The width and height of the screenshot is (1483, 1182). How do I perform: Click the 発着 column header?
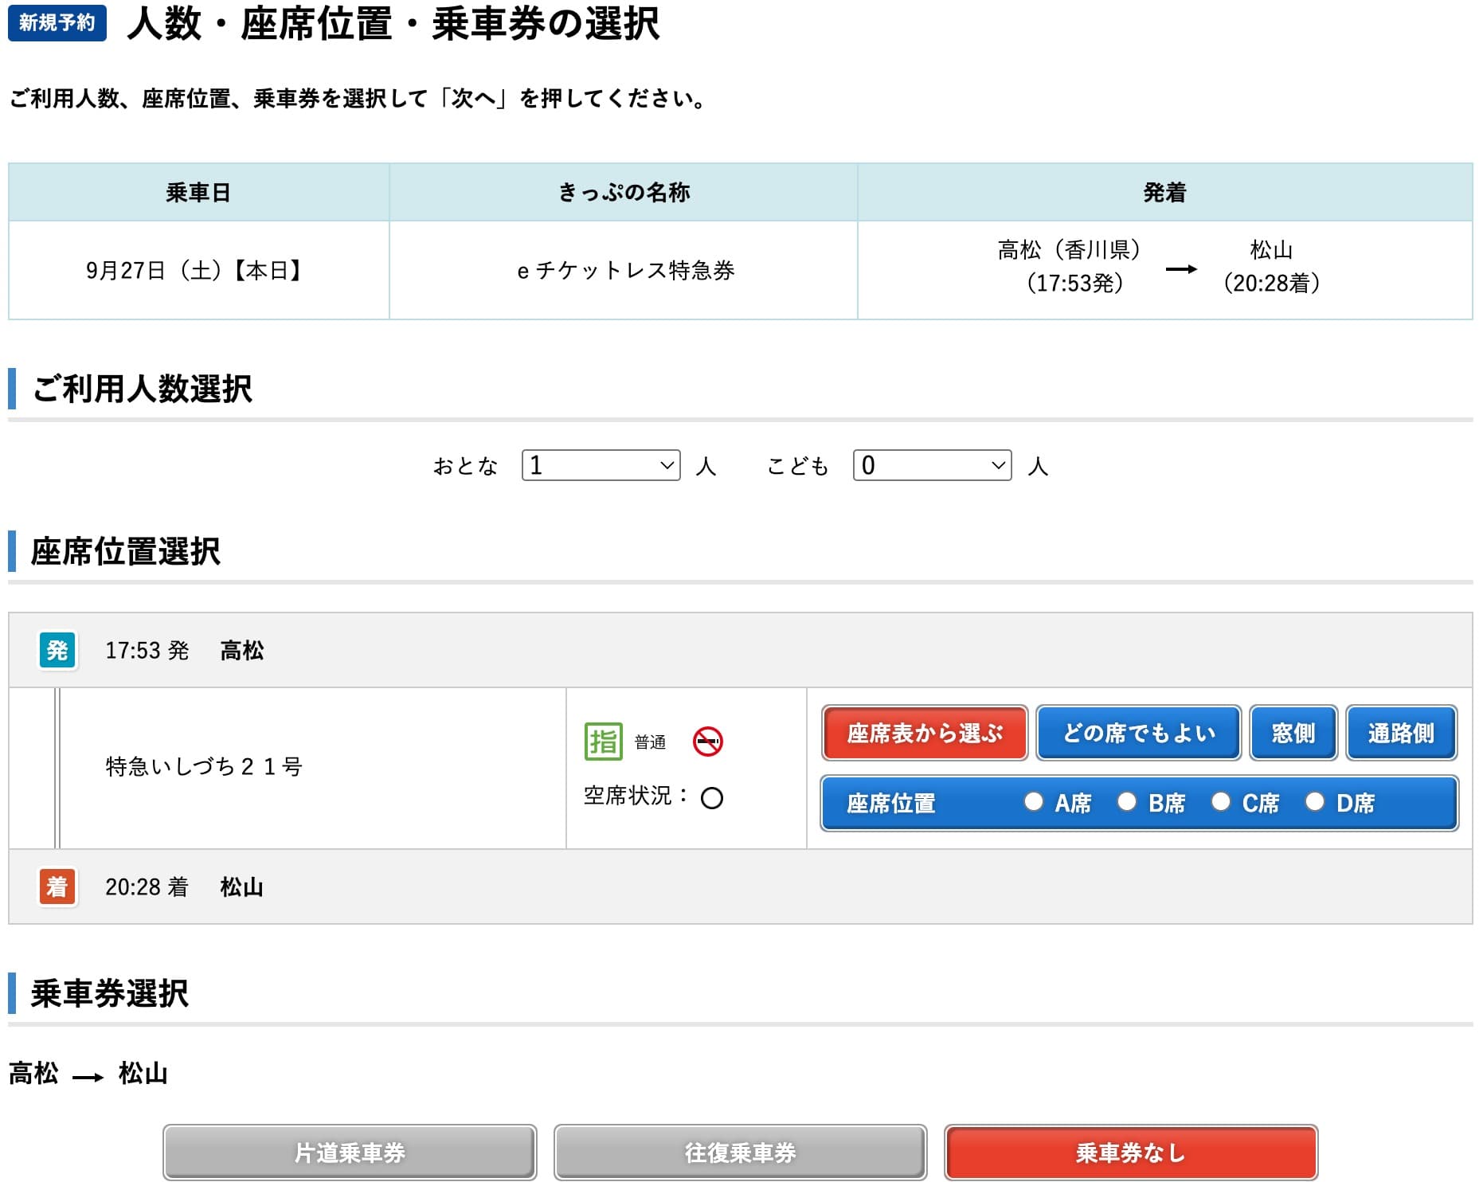1165,192
